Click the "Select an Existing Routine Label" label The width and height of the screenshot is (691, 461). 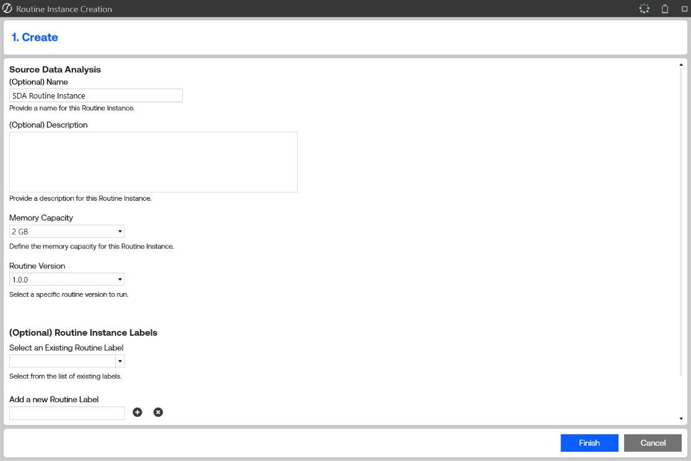pyautogui.click(x=66, y=348)
